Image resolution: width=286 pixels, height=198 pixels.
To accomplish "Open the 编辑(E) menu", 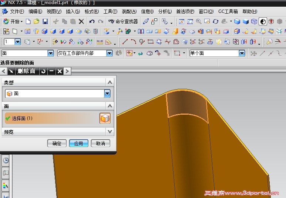I will [36, 11].
